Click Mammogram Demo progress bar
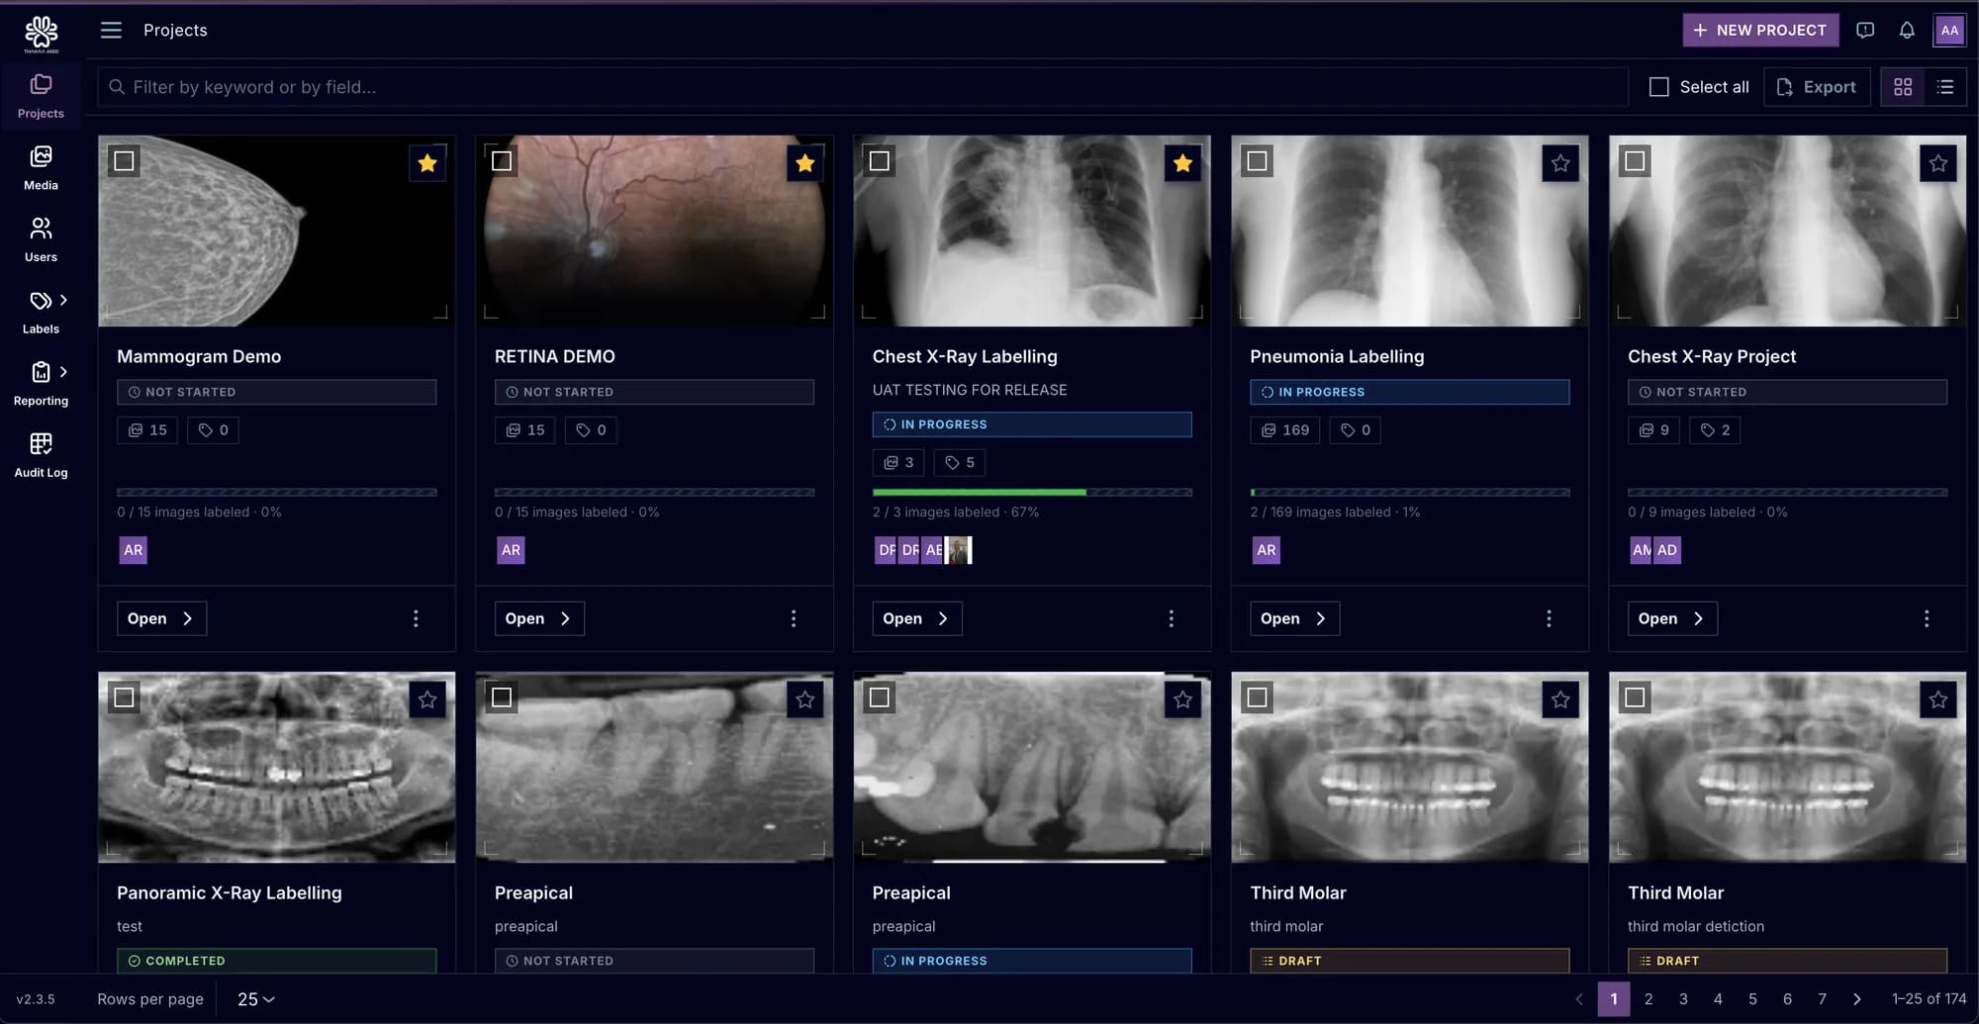Image resolution: width=1979 pixels, height=1024 pixels. pos(277,492)
